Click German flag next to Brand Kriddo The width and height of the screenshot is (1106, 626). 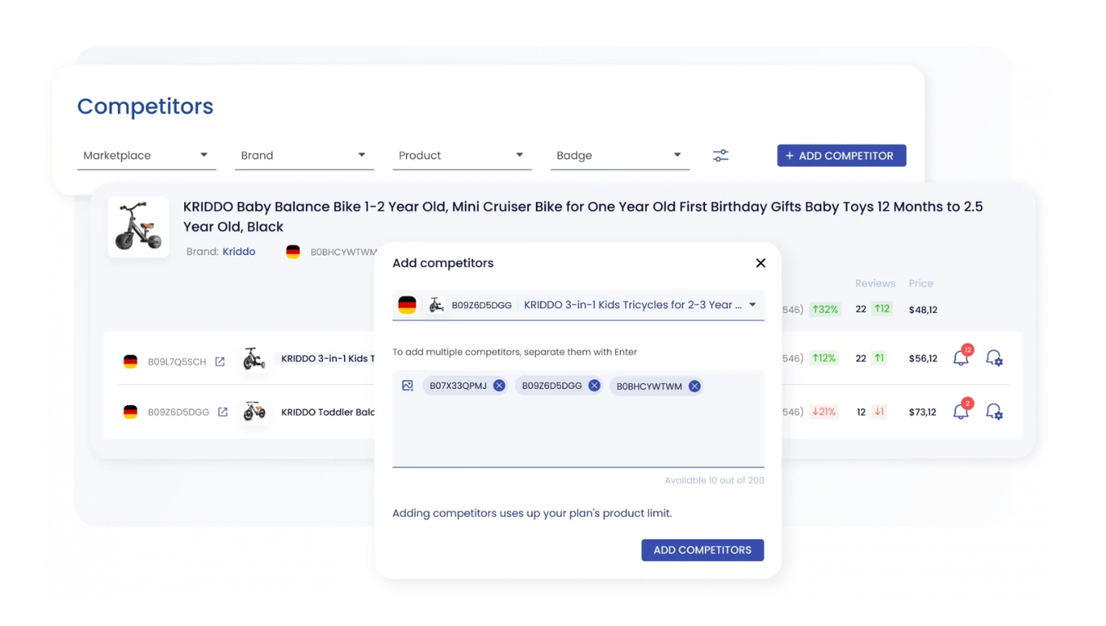[293, 252]
